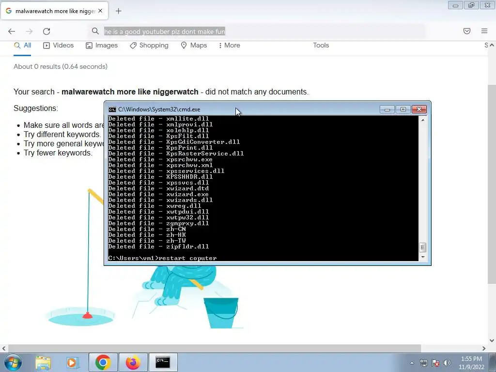Open Windows Explorer from taskbar

(43, 362)
